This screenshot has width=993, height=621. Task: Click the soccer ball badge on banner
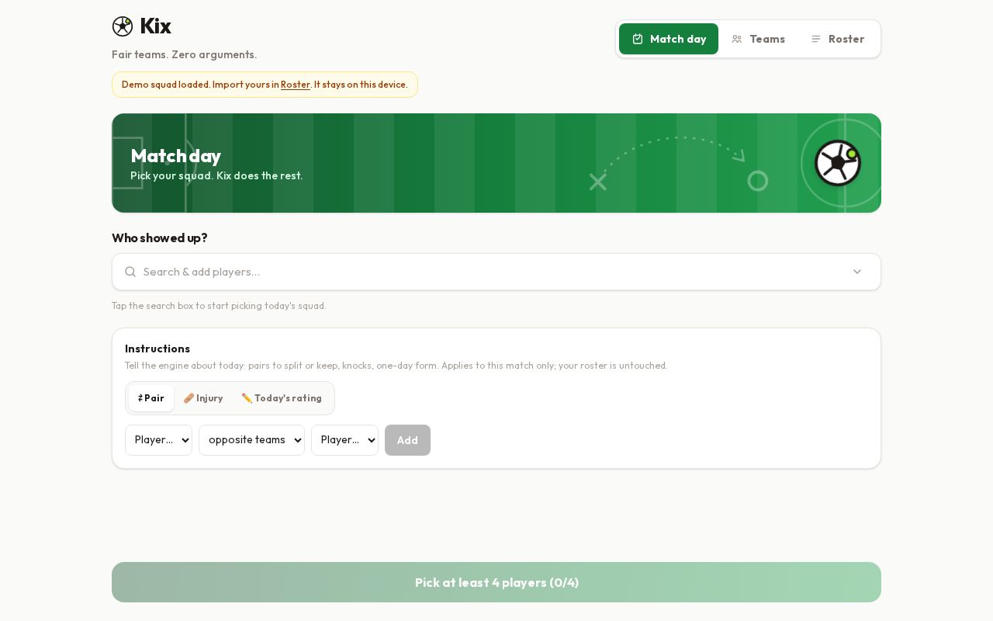[838, 163]
